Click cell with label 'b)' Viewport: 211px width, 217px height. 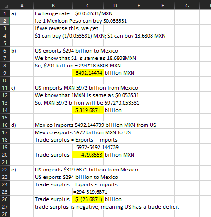(x=22, y=51)
